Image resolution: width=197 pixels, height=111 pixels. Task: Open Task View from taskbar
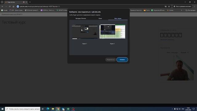(43, 109)
